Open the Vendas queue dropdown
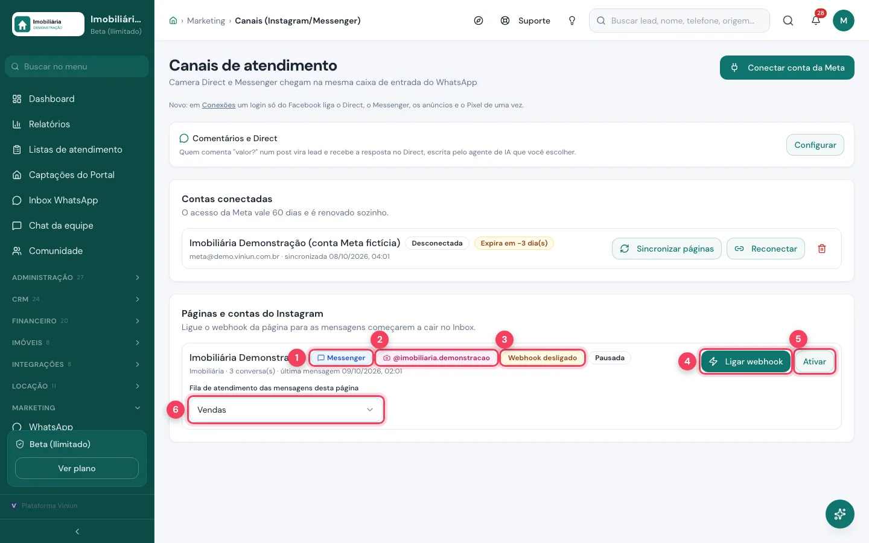 pos(285,410)
